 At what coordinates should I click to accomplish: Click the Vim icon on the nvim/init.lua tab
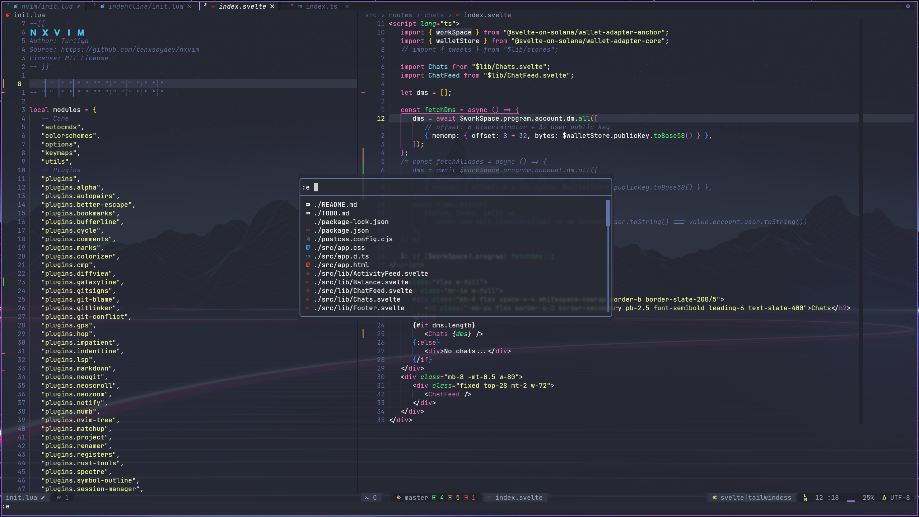click(15, 6)
